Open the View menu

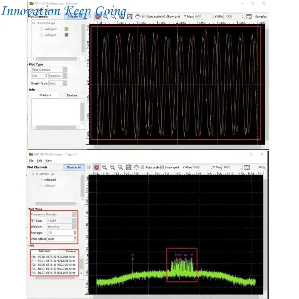click(x=49, y=161)
